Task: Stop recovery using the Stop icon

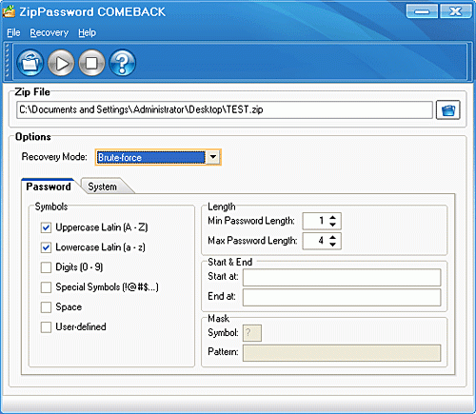Action: 91,63
